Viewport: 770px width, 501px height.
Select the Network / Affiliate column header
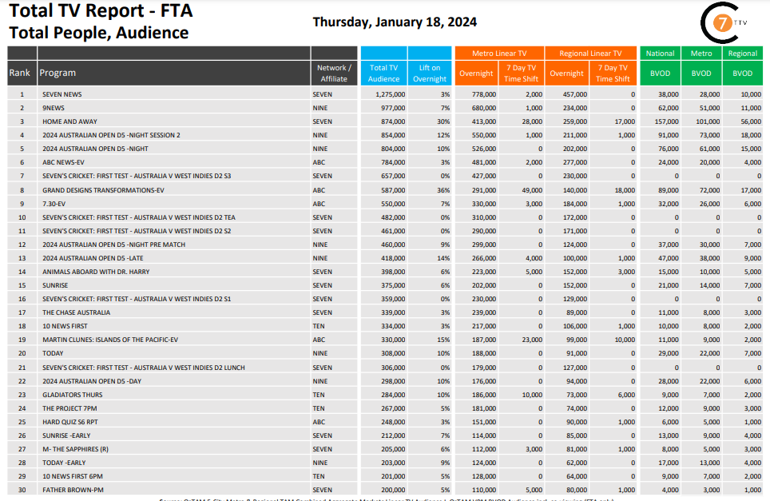[334, 73]
